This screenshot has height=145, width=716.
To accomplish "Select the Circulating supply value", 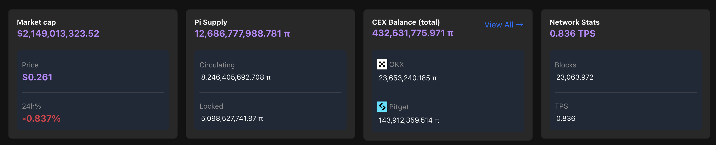I will click(236, 77).
